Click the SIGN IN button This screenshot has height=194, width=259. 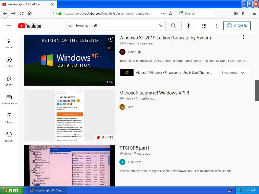tap(237, 26)
